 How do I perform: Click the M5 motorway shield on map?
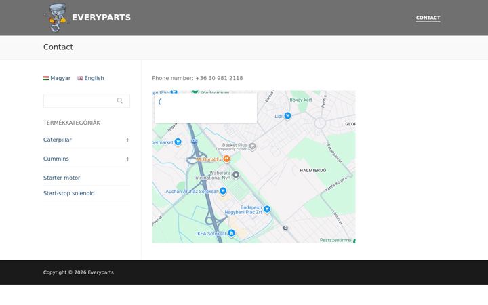pos(195,141)
